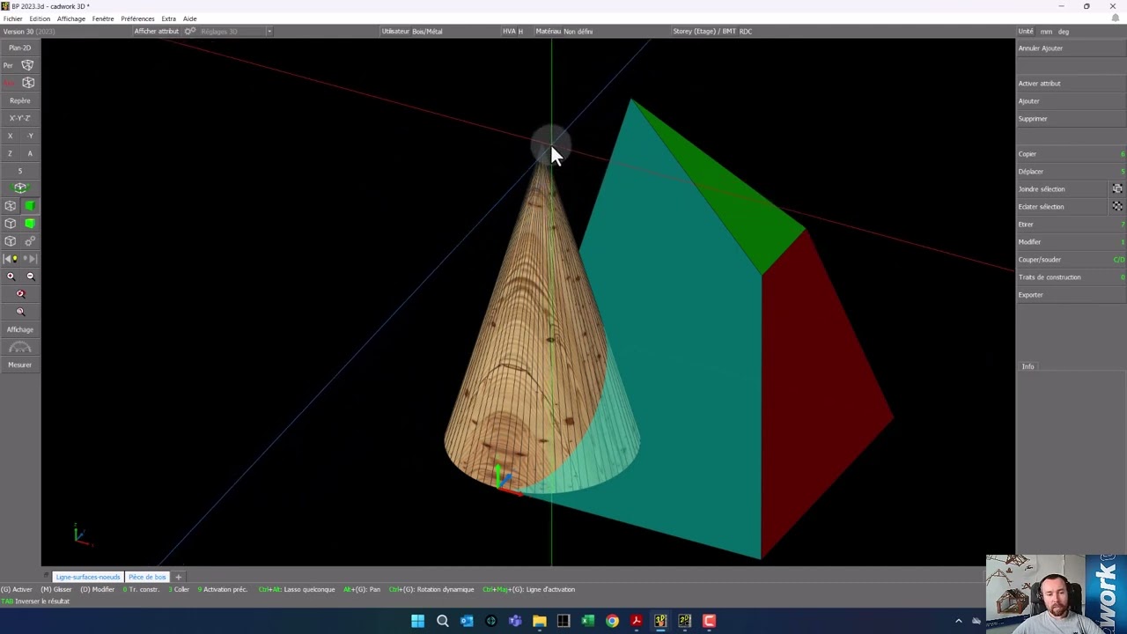Open the Edition menu

click(x=40, y=18)
